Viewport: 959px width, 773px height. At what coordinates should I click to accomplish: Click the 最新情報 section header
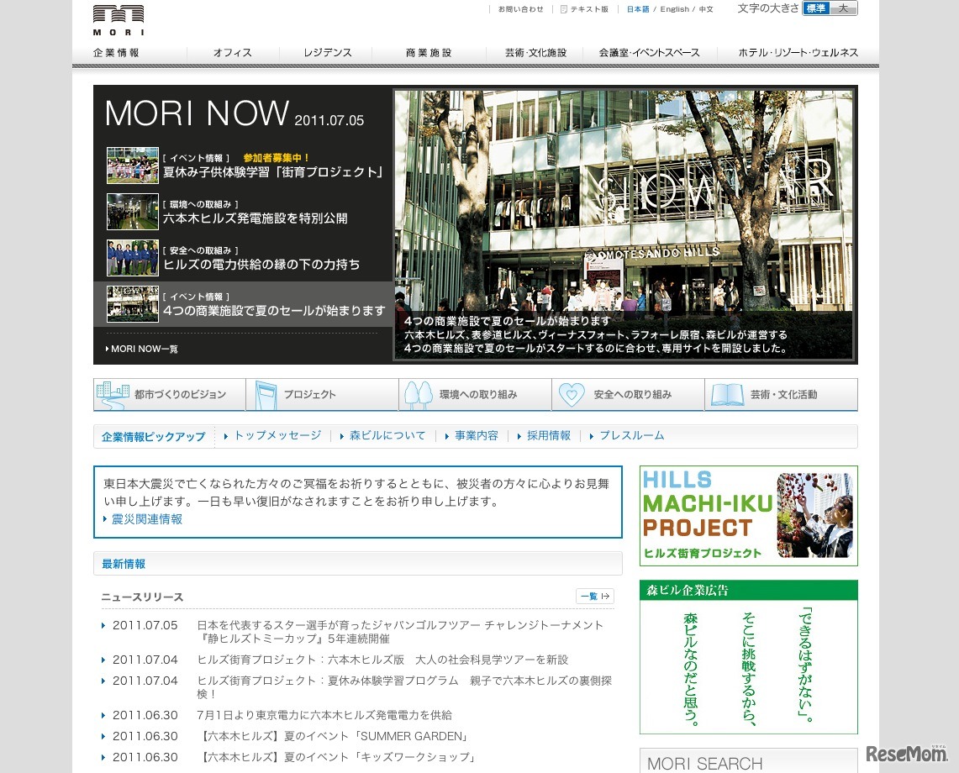pos(358,563)
